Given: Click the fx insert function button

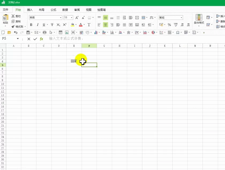Looking at the screenshot, I should [41, 39].
